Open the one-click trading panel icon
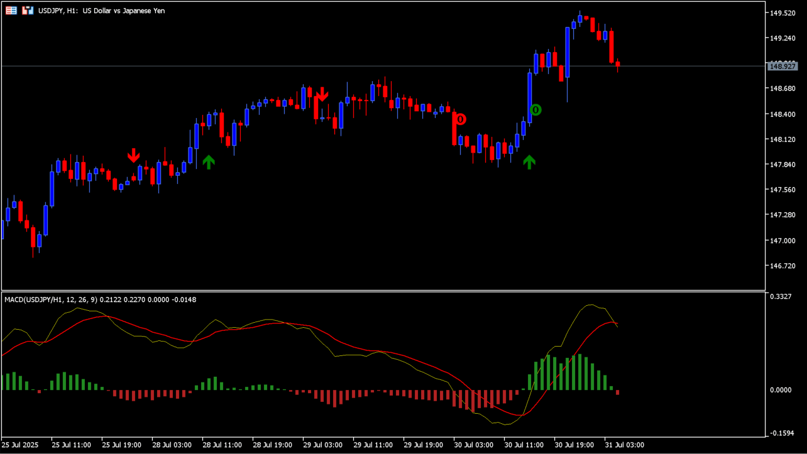The height and width of the screenshot is (454, 807). 28,11
